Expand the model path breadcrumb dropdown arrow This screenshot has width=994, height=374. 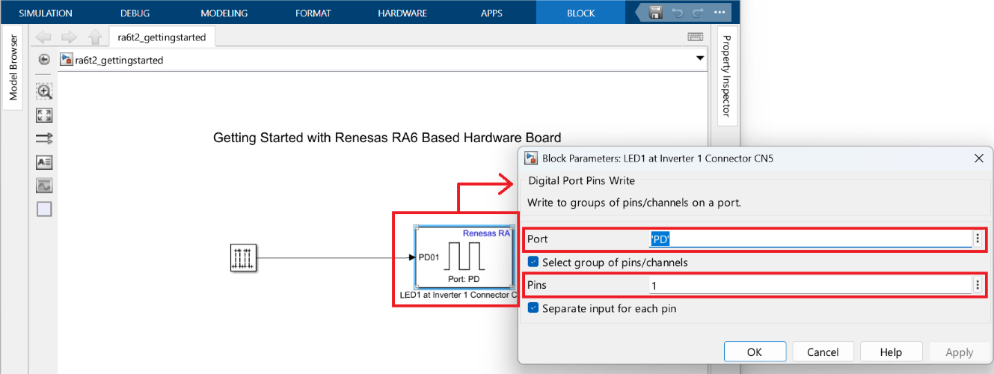coord(700,59)
